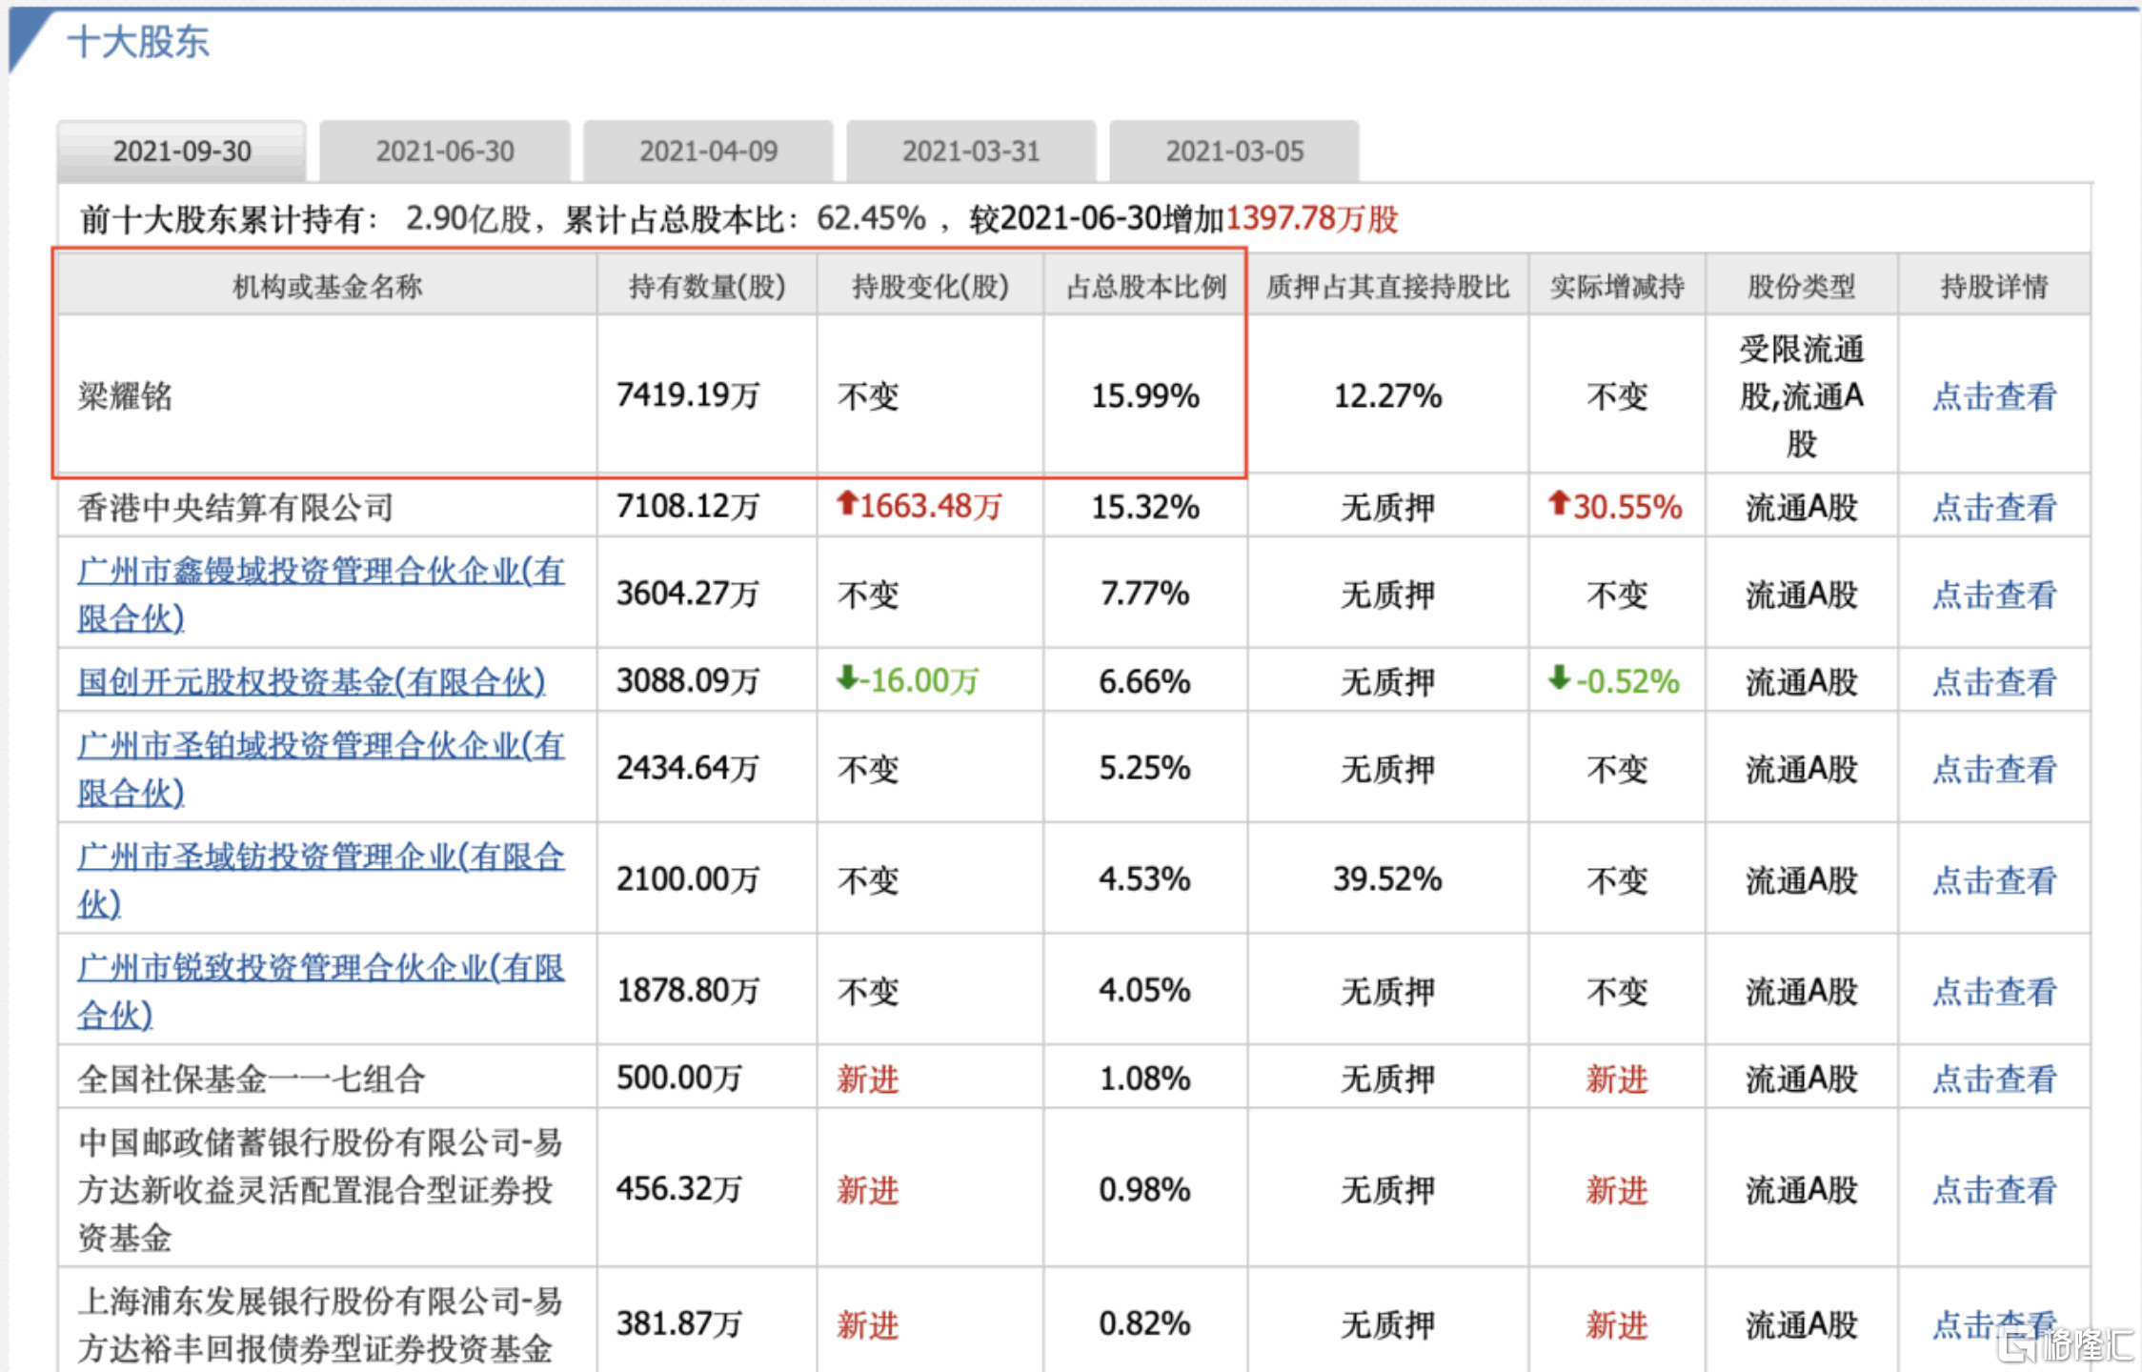Click green down arrow beside -16.00万
Screen dimensions: 2142x1372
[x=846, y=678]
